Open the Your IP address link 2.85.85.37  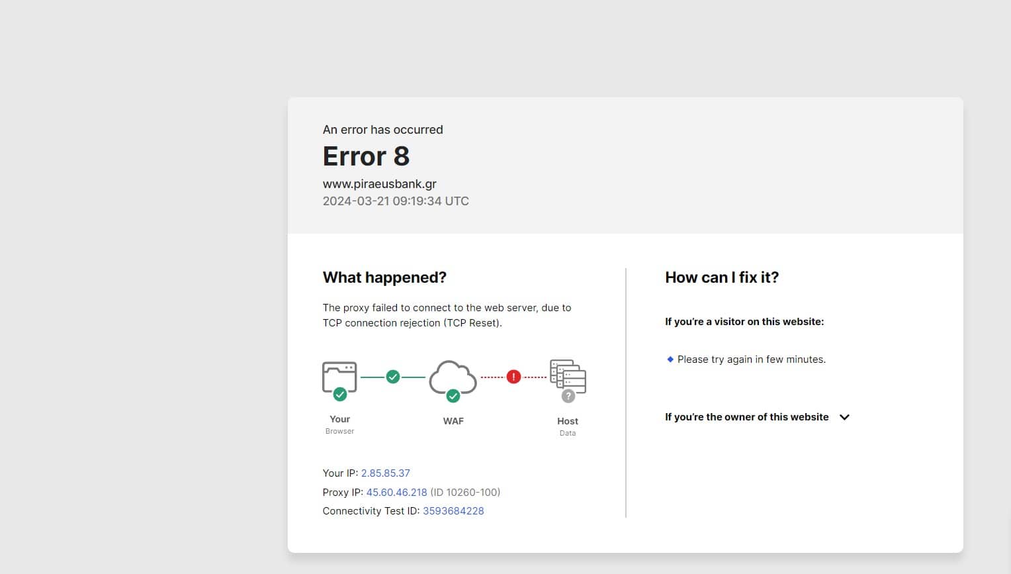click(386, 473)
